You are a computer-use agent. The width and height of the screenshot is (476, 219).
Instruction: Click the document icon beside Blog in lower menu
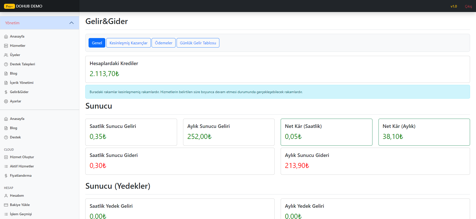pos(6,128)
